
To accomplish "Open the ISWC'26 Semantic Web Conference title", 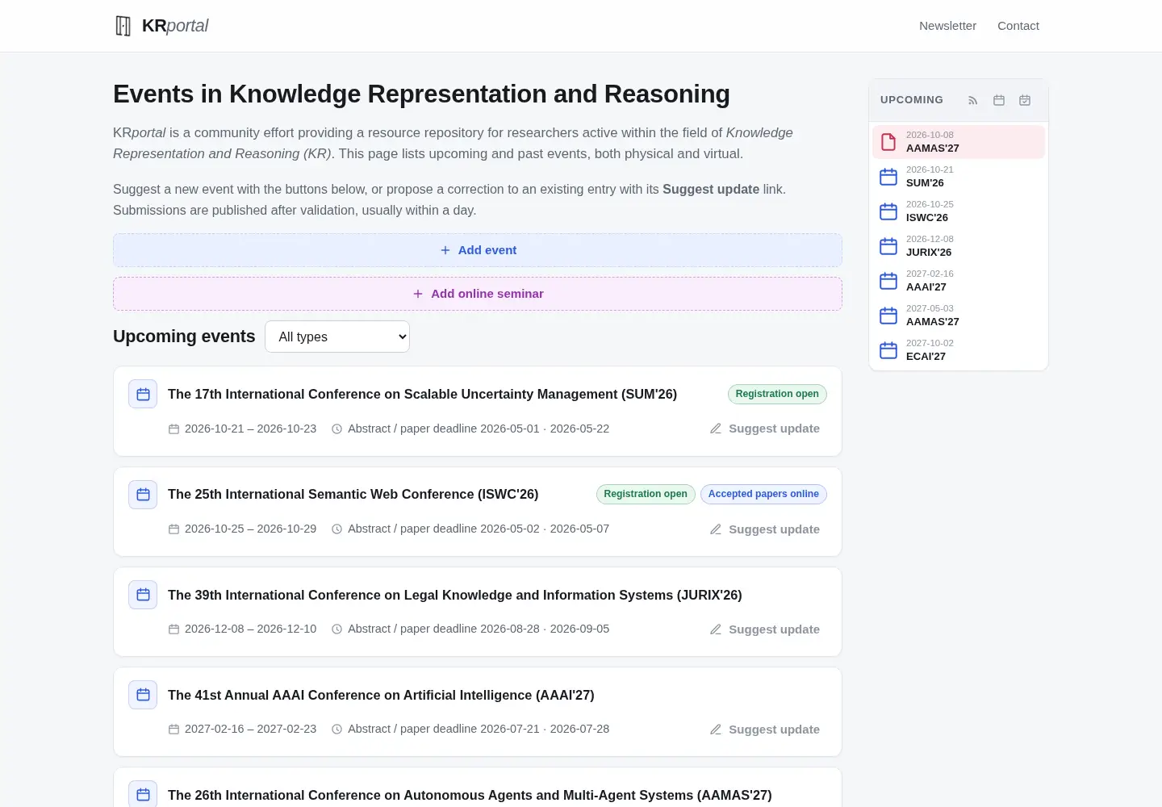I will click(353, 494).
